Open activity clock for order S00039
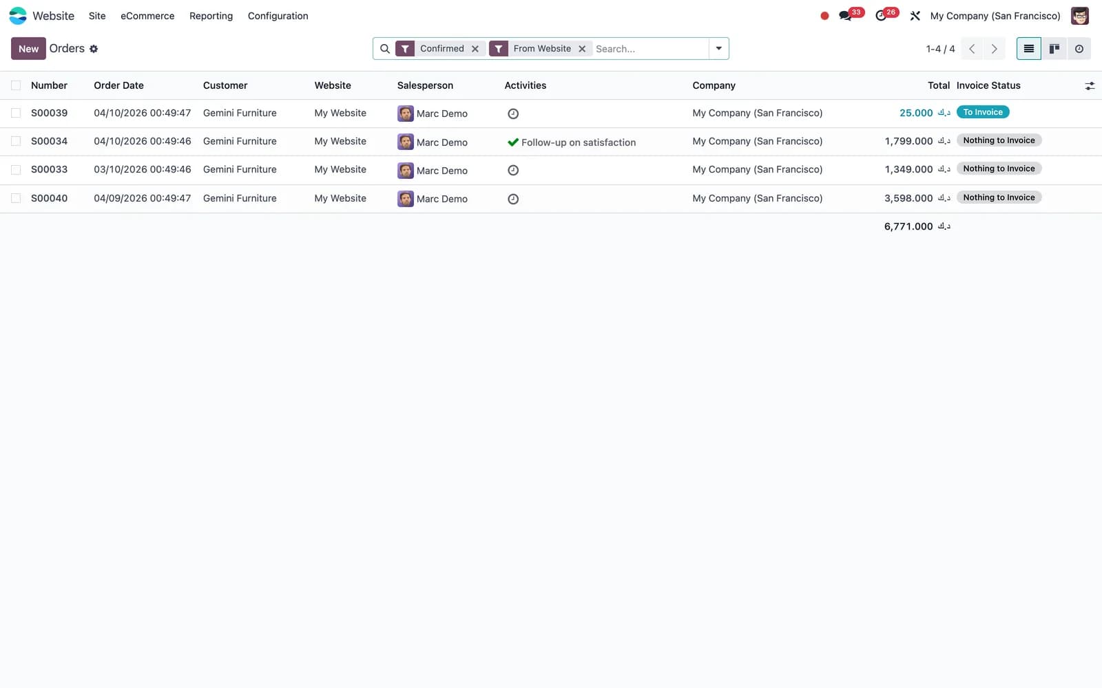Image resolution: width=1102 pixels, height=688 pixels. [x=513, y=114]
